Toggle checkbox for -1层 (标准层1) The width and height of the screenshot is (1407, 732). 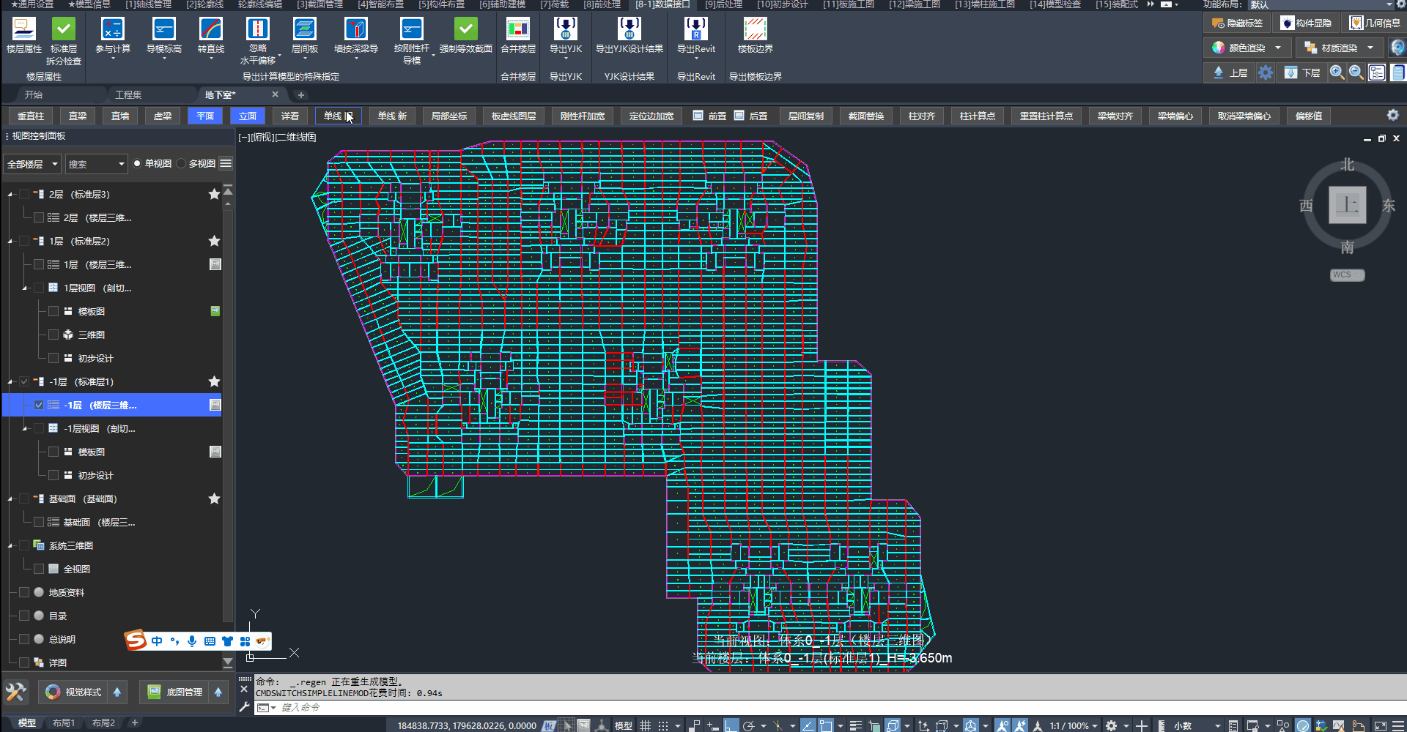[x=24, y=381]
